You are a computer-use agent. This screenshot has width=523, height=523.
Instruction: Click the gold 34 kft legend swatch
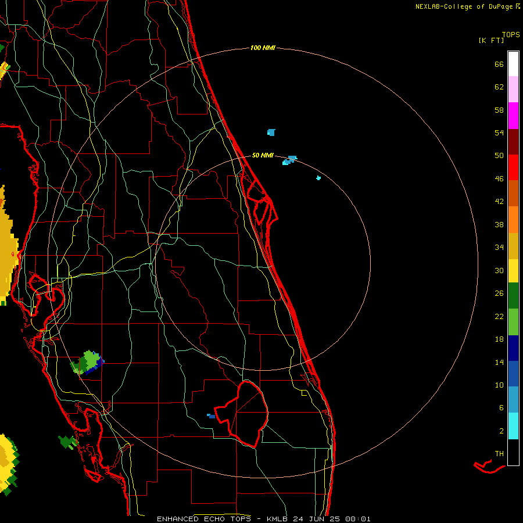513,246
